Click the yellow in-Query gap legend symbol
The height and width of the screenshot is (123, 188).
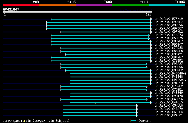pos(24,121)
